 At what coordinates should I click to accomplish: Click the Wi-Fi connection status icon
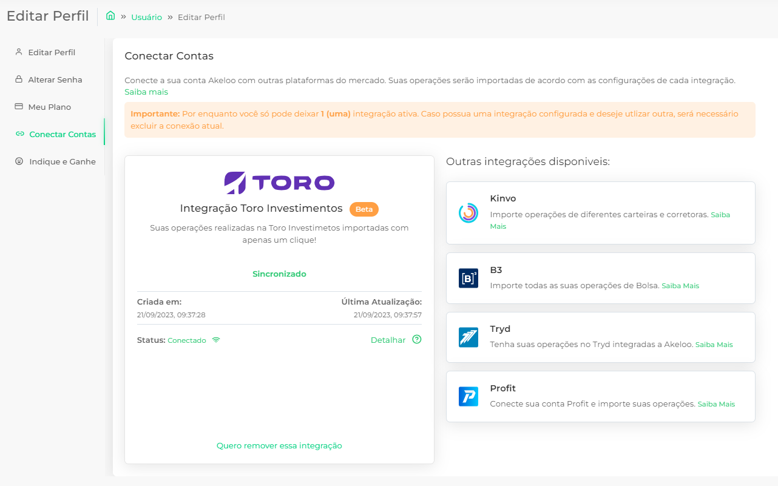[x=216, y=340]
